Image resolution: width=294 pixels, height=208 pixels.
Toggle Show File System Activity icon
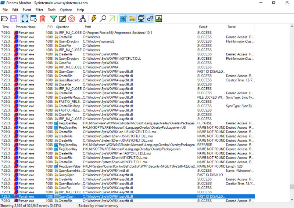(x=132, y=19)
